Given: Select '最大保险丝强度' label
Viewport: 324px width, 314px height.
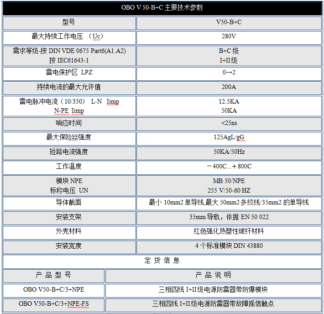Looking at the screenshot, I should click(x=68, y=137).
